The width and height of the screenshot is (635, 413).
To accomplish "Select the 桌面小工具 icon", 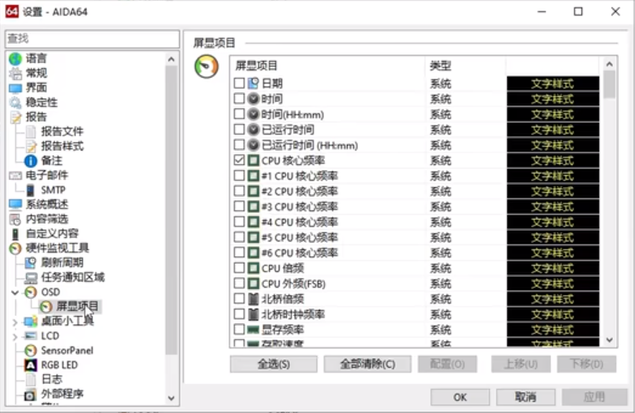I will [31, 321].
